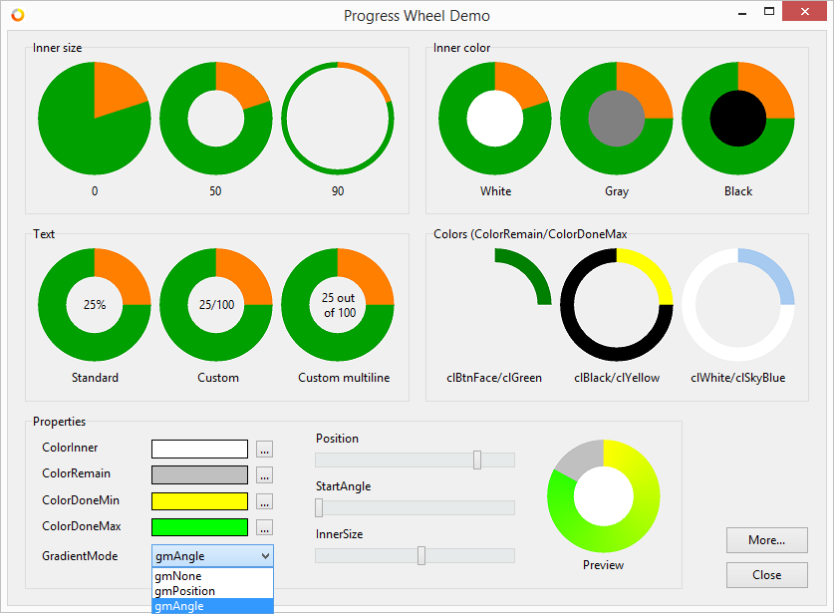The height and width of the screenshot is (614, 834).
Task: Open color picker for ColorDoneMax
Action: tap(264, 527)
